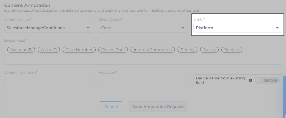Focus the Add Label text box
Viewport: 286px width, 118px height.
coord(143,81)
